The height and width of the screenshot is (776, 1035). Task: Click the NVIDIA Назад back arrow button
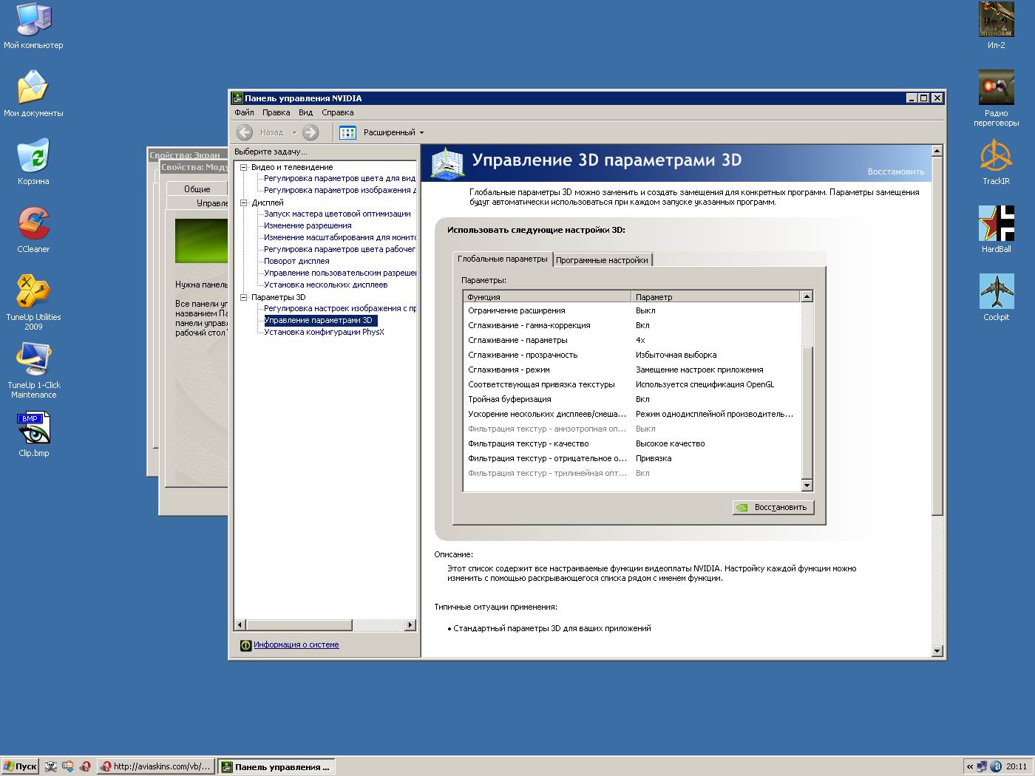tap(245, 132)
